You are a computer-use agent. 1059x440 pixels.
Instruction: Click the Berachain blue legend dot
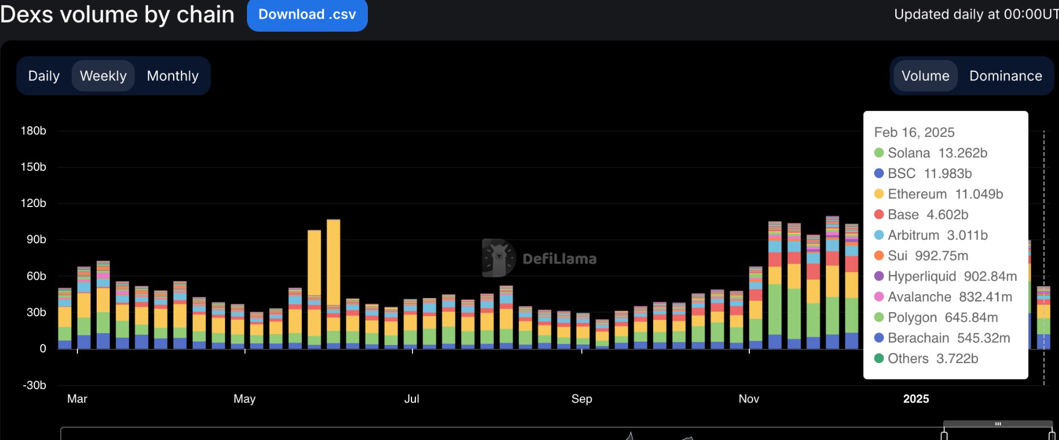pyautogui.click(x=879, y=338)
